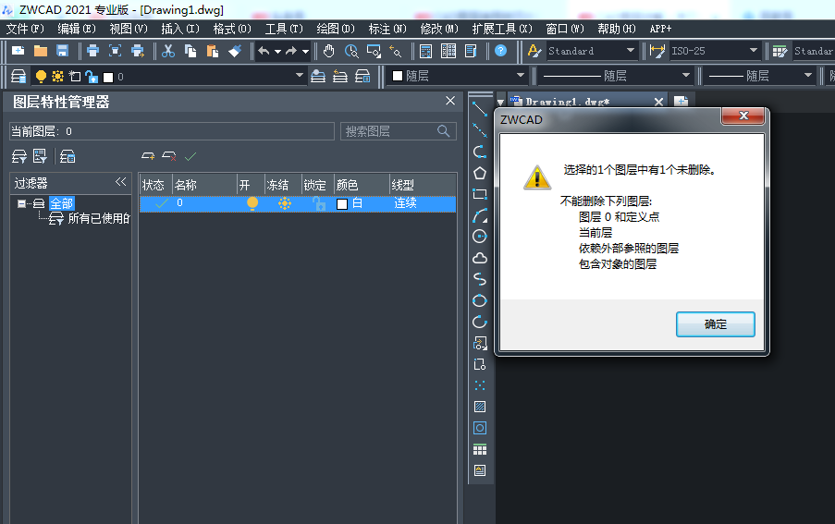This screenshot has width=835, height=524.
Task: Click the delete layer icon
Action: [x=169, y=156]
